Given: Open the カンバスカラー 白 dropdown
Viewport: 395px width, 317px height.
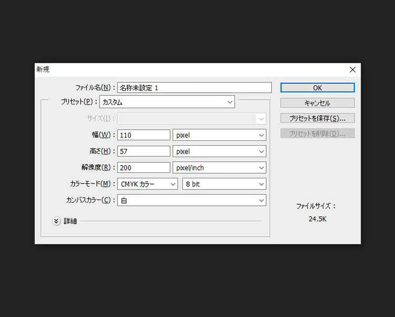Looking at the screenshot, I should (x=191, y=200).
